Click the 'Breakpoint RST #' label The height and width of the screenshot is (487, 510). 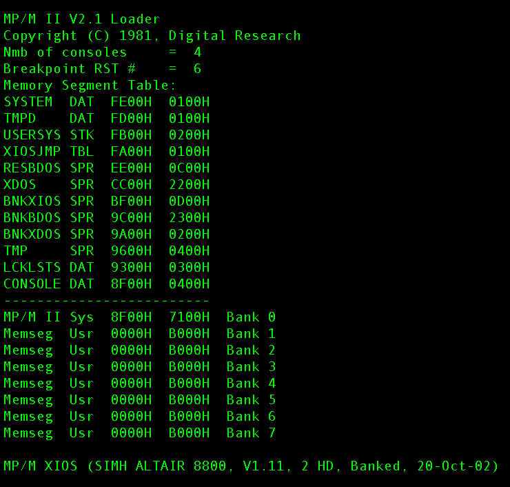click(70, 69)
